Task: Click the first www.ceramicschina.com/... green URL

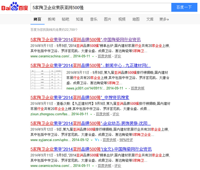Action: 51,56
